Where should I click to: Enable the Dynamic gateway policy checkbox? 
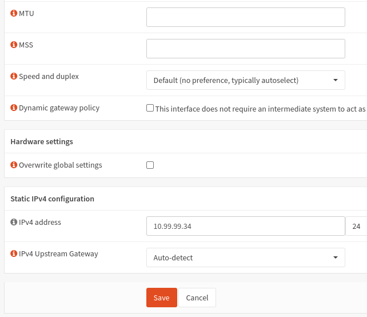(x=150, y=108)
